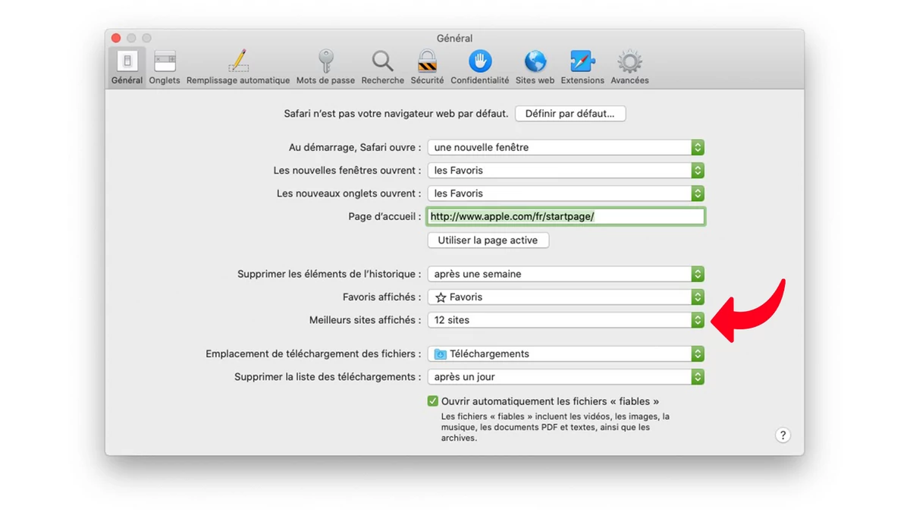This screenshot has height=512, width=910.
Task: Click 'Supprimer la liste des téléchargements :' label
Action: tap(328, 377)
